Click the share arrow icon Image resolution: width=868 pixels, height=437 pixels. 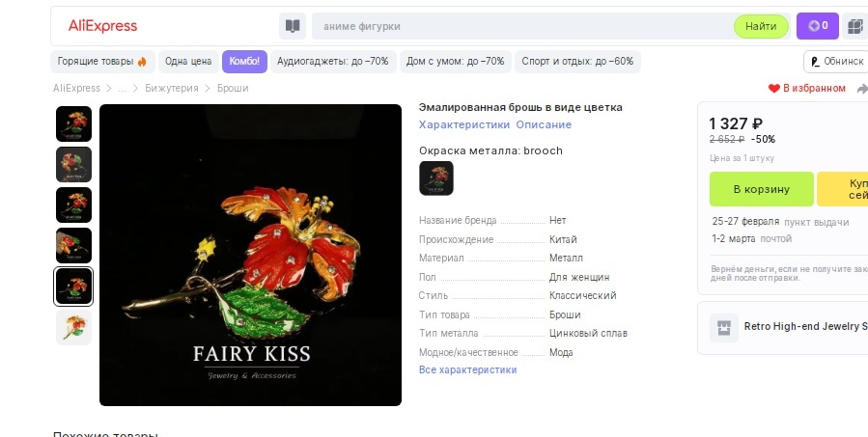pos(862,89)
